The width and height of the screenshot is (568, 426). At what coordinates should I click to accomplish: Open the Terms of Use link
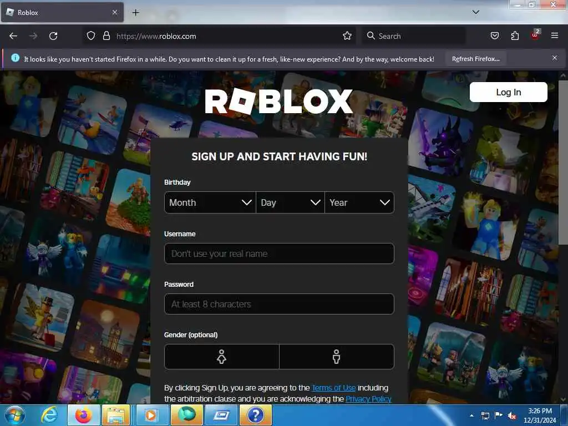tap(333, 388)
